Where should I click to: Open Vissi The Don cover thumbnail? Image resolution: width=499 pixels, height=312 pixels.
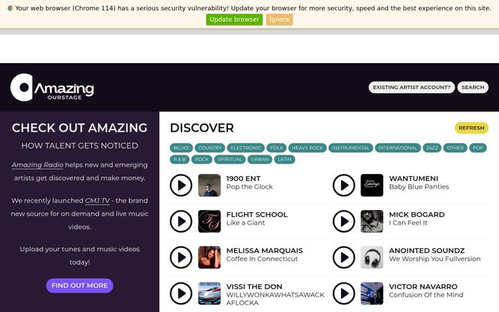pyautogui.click(x=209, y=293)
